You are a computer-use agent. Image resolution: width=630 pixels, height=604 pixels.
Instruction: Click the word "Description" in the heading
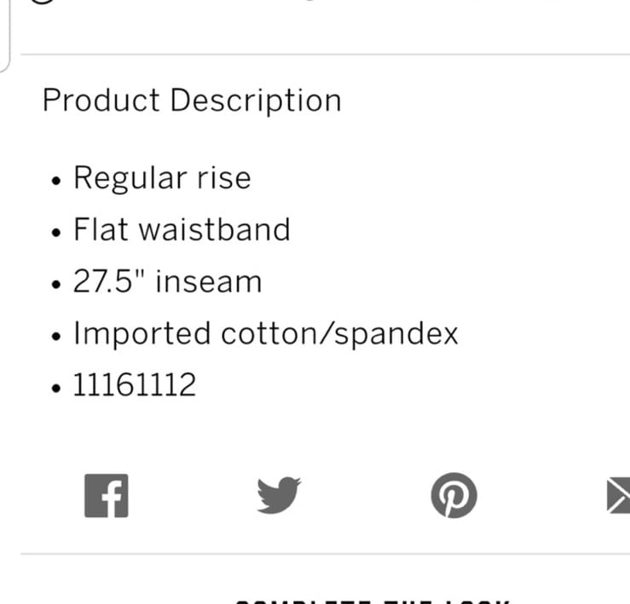[x=256, y=101]
